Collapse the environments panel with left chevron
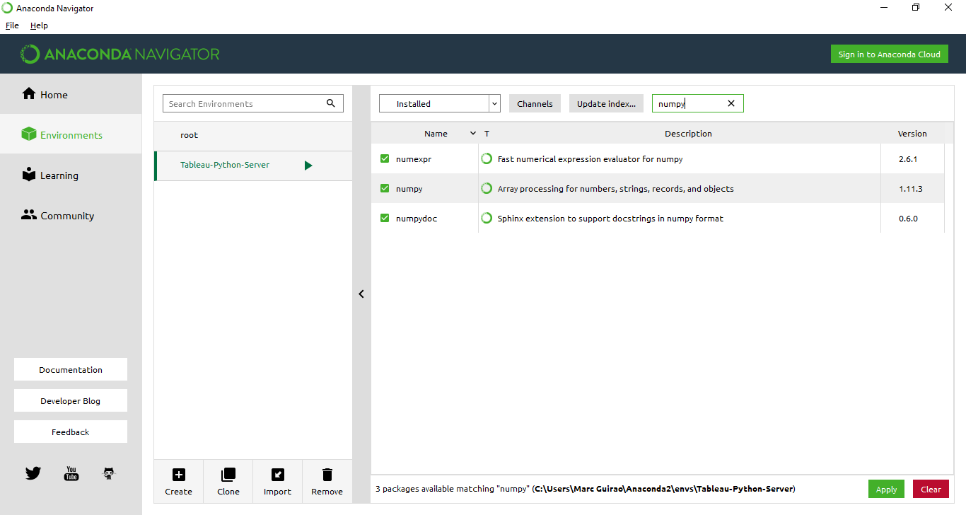The image size is (966, 515). 361,294
